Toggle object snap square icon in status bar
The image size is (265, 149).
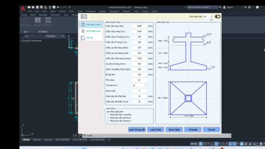pos(234,144)
